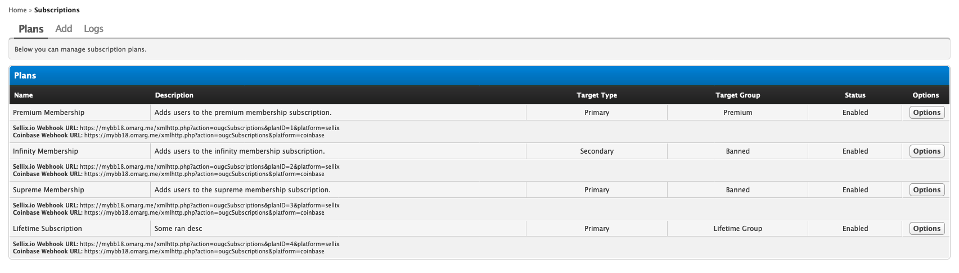Click the Infinity Membership plan name
Viewport: 959px width, 273px height.
point(46,151)
